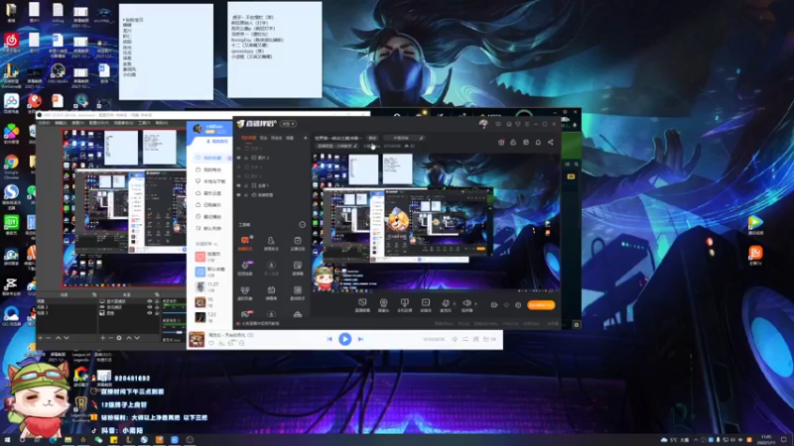Toggle eye visibility of 全屏 1 source

239,185
